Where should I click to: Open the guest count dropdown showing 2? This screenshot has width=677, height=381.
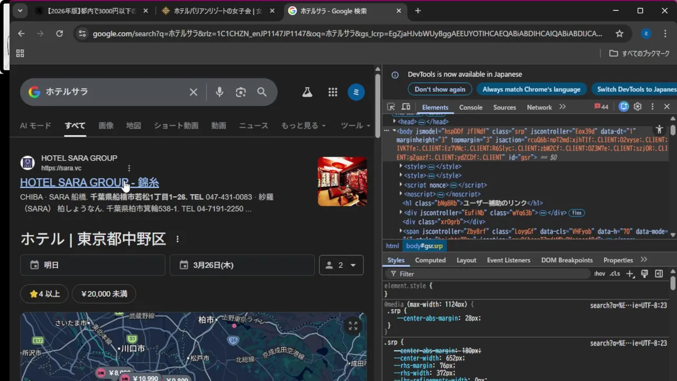pos(341,265)
